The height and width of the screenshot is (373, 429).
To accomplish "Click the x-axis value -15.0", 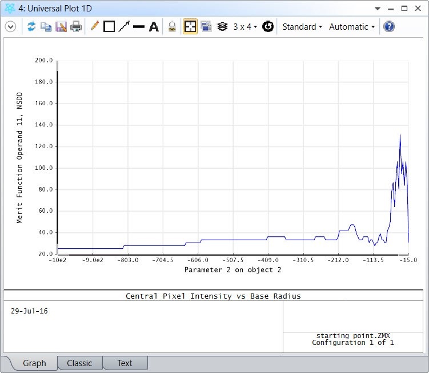I will 408,260.
